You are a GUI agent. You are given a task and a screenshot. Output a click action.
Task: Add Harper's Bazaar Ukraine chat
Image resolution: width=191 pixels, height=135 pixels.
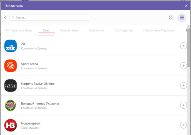click(x=183, y=85)
